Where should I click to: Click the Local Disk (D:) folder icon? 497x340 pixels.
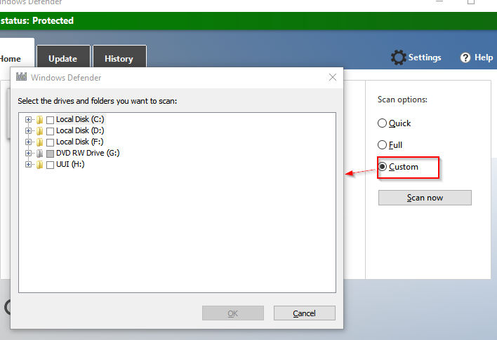coord(39,131)
